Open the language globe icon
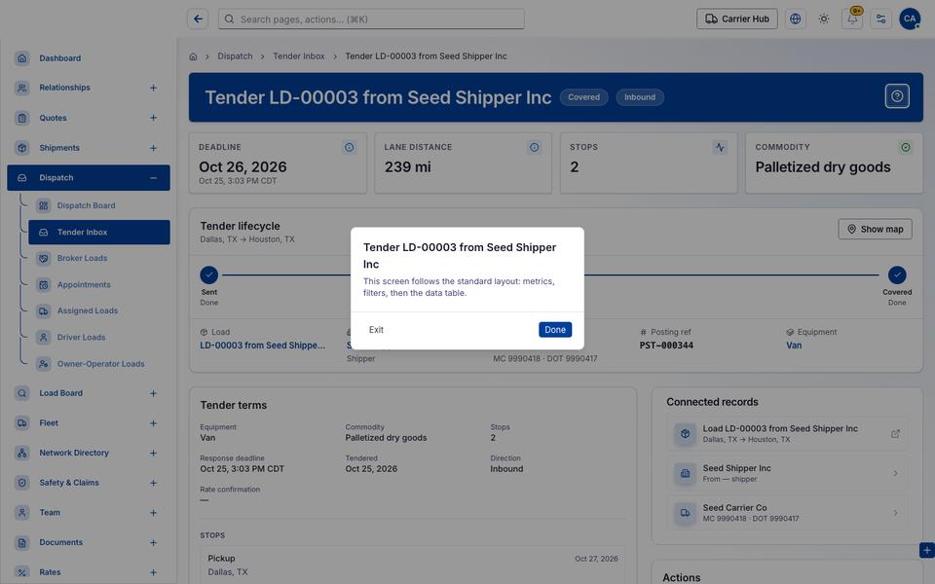This screenshot has width=935, height=584. [x=795, y=19]
